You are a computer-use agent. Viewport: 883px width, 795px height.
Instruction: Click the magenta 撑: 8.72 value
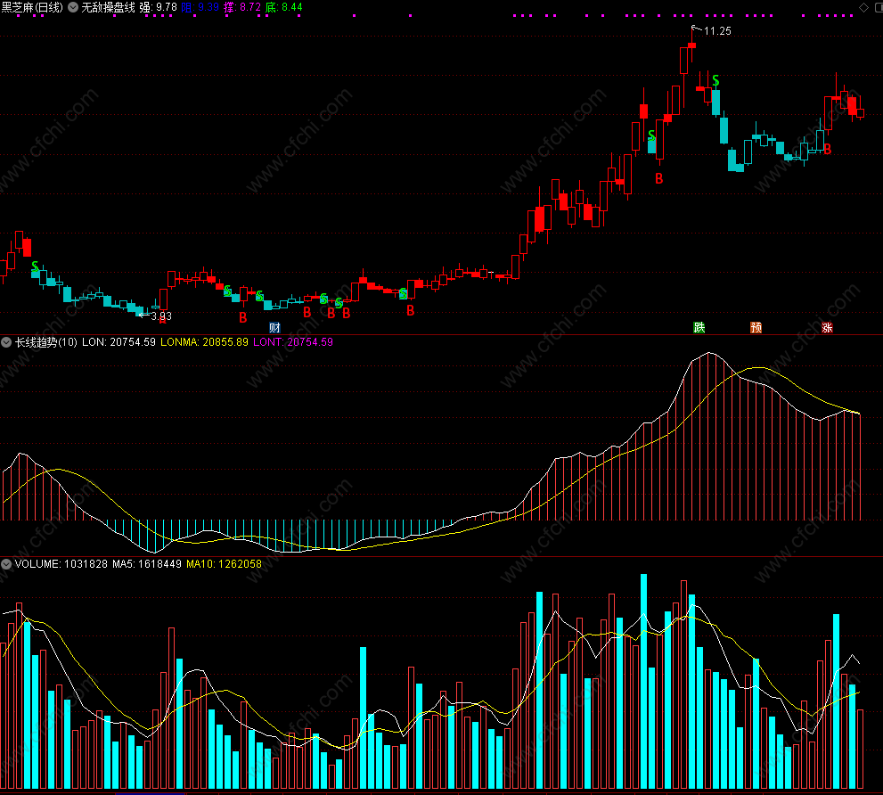point(242,7)
